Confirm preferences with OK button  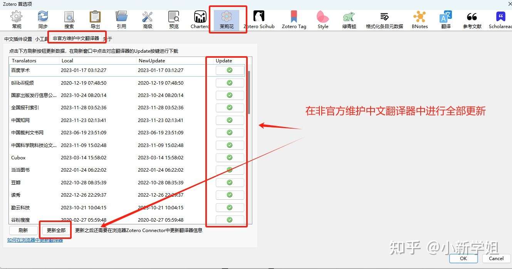pyautogui.click(x=463, y=258)
